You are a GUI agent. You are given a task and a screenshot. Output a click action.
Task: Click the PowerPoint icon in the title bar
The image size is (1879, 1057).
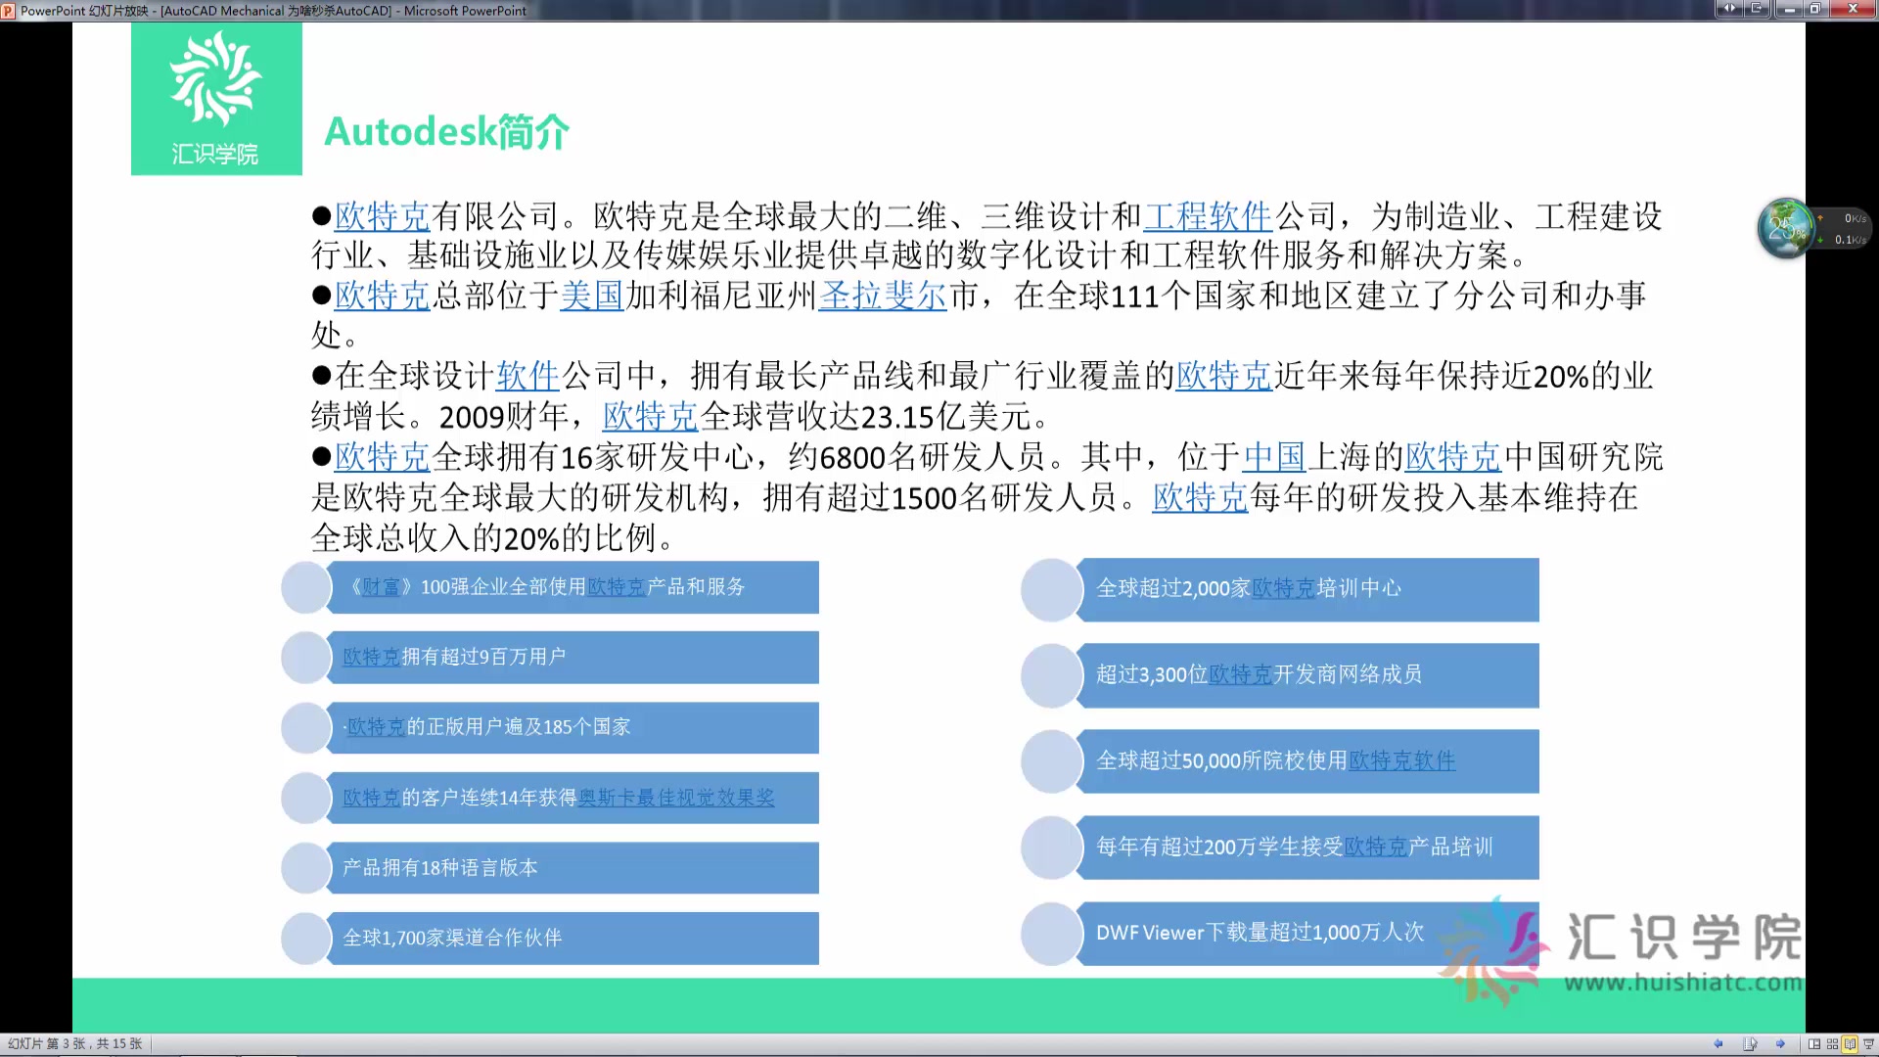point(8,11)
